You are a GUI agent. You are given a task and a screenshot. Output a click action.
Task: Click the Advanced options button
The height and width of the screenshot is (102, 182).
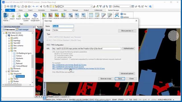[127, 74]
